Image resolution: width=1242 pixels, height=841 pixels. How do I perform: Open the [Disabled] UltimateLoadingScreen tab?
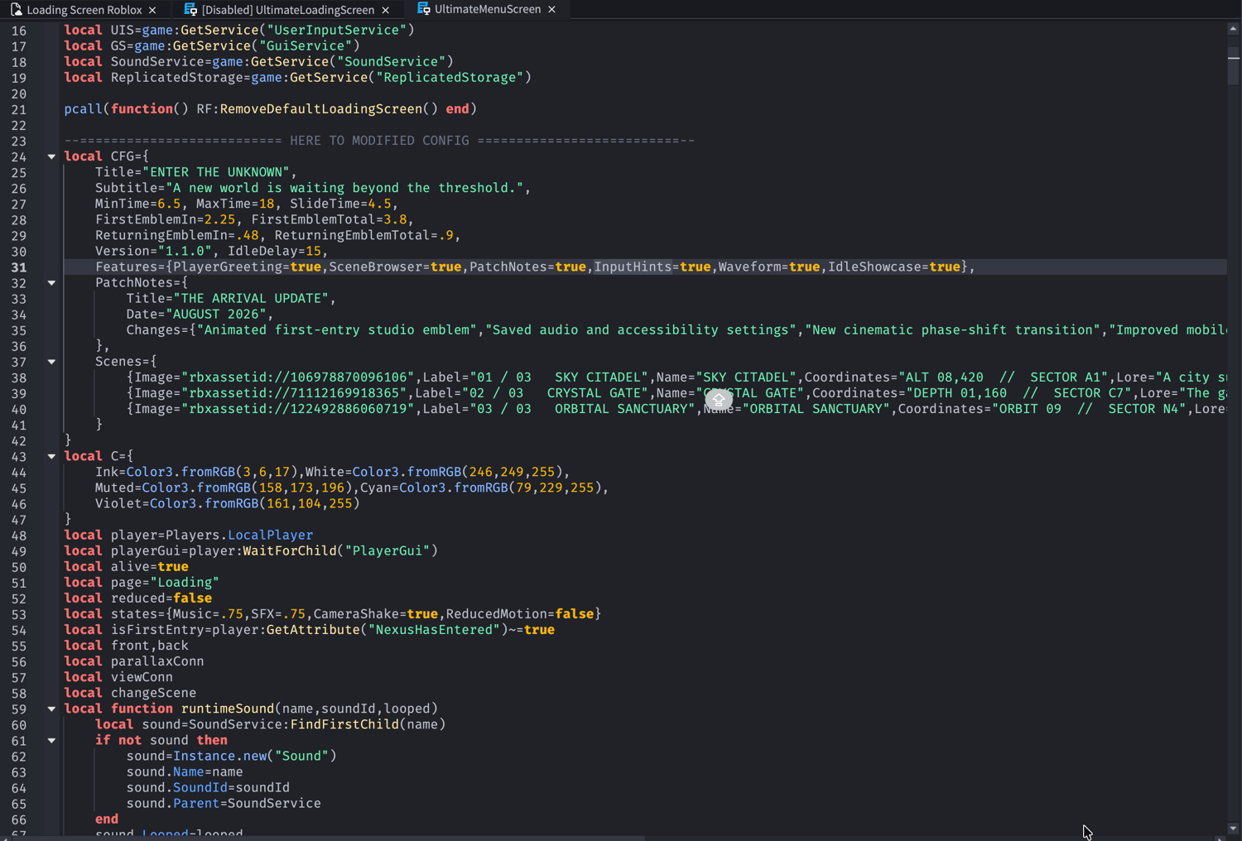pyautogui.click(x=287, y=10)
